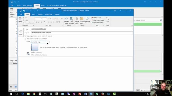172x96 pixels.
Task: Click the Task View taskbar button
Action: click(x=17, y=94)
